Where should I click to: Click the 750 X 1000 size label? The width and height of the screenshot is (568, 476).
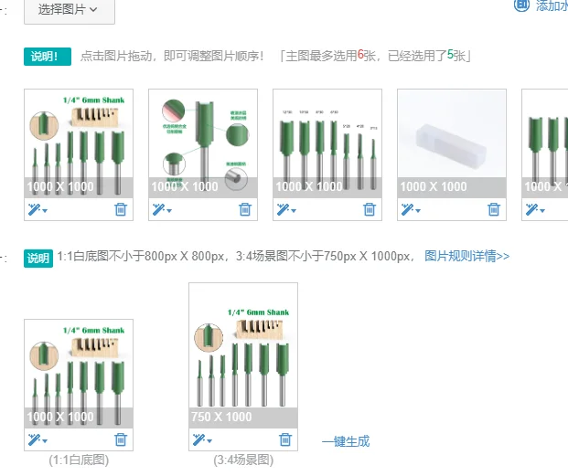[221, 417]
